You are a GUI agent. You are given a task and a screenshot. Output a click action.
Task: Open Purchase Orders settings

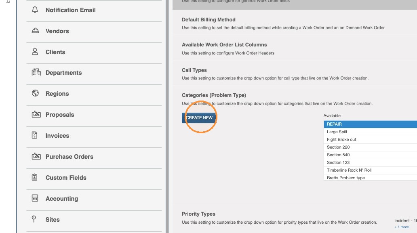click(x=94, y=157)
